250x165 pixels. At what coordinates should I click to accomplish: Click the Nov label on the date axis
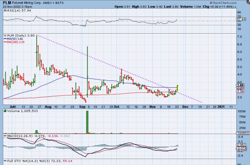click(153, 107)
